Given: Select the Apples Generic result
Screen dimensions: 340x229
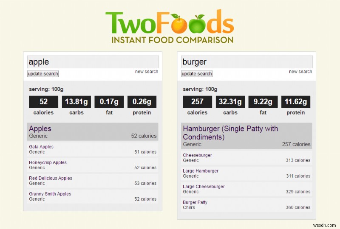Looking at the screenshot, I should (x=93, y=132).
